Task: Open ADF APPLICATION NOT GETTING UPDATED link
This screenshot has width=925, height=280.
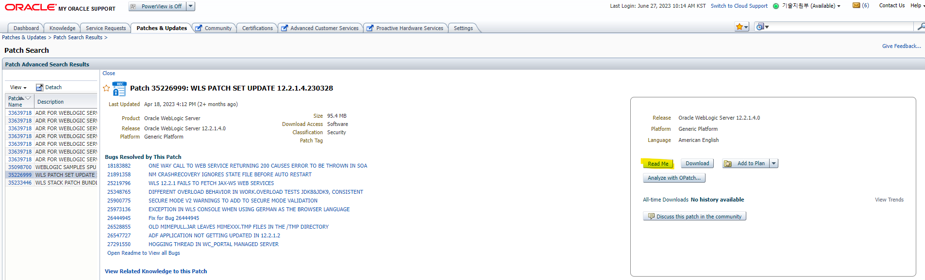Action: (214, 235)
